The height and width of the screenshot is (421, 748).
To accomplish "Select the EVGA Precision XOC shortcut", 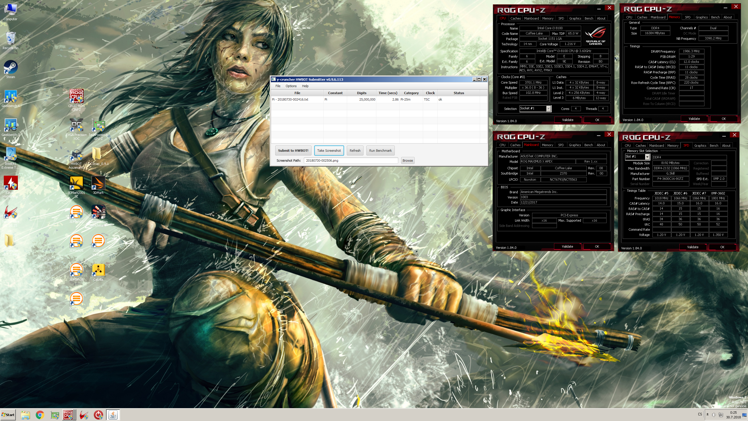I will pos(76,129).
